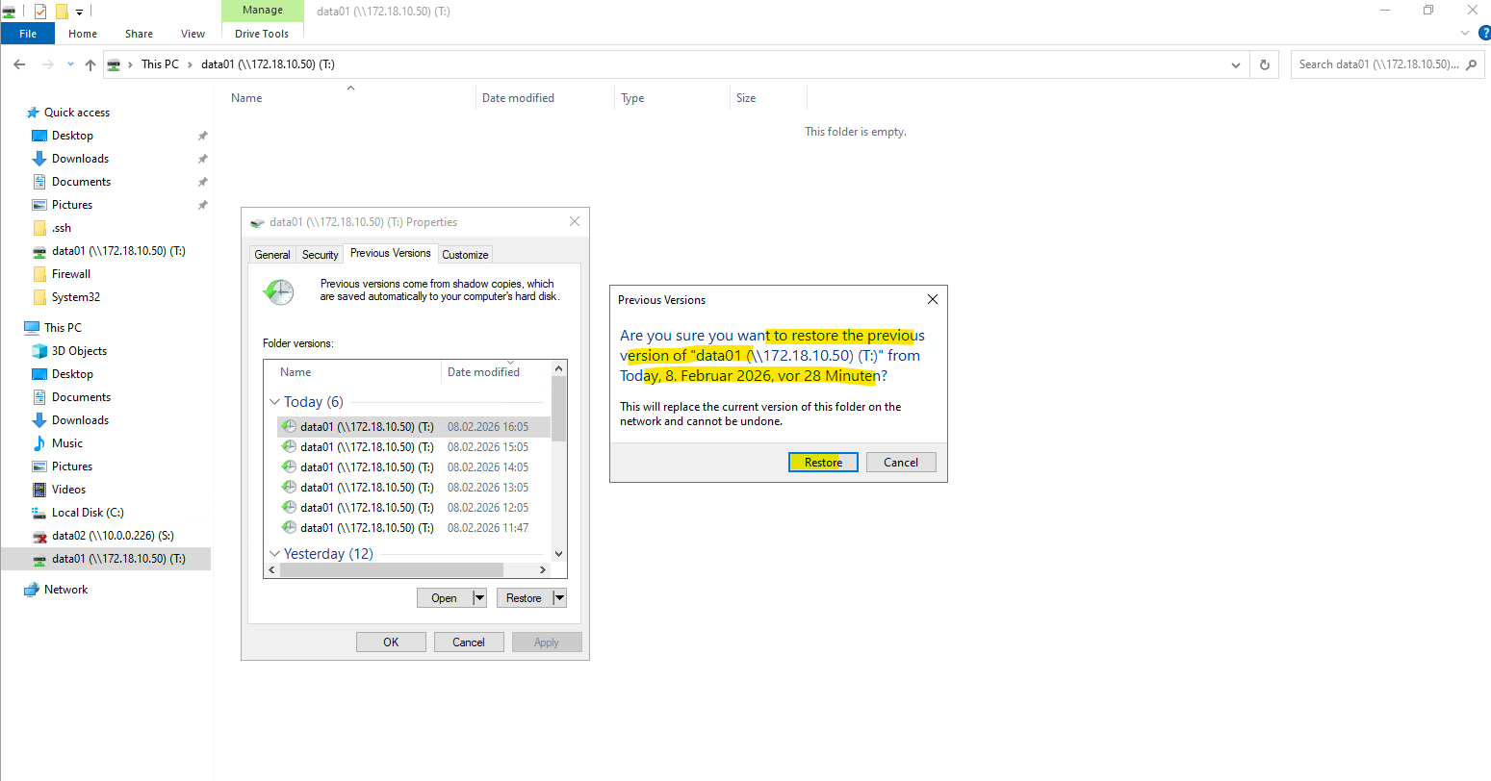The image size is (1491, 781).
Task: Sort files by the Size column
Action: coord(769,98)
